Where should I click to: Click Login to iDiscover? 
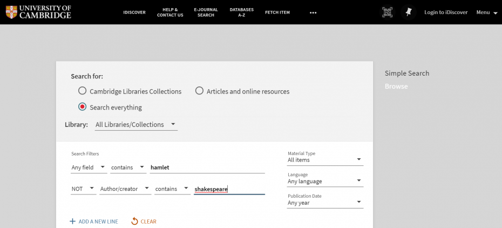tap(446, 12)
